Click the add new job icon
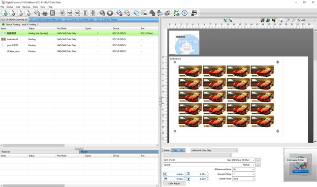317x187 pixels. tap(5, 13)
